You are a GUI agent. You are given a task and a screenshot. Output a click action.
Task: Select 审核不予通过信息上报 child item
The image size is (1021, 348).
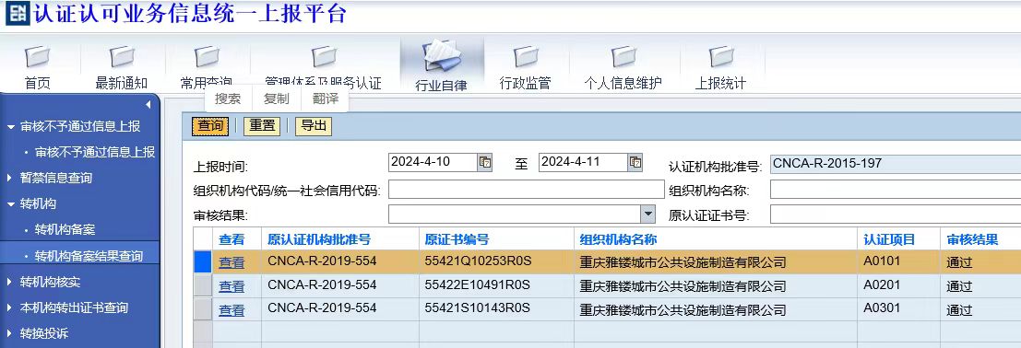pos(95,152)
